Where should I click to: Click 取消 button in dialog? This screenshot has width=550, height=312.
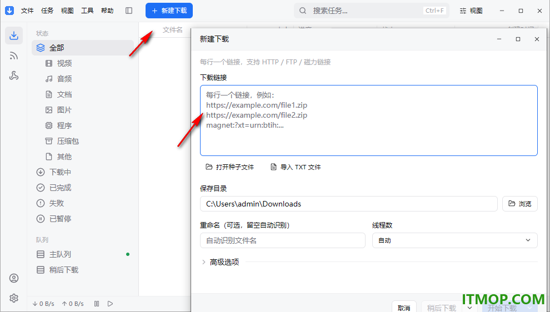404,307
